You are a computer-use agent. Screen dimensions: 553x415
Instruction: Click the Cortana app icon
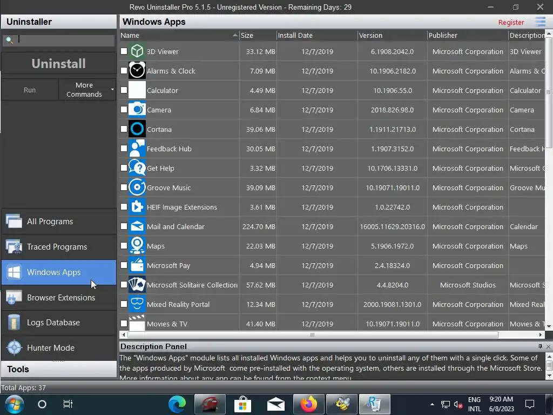137,129
